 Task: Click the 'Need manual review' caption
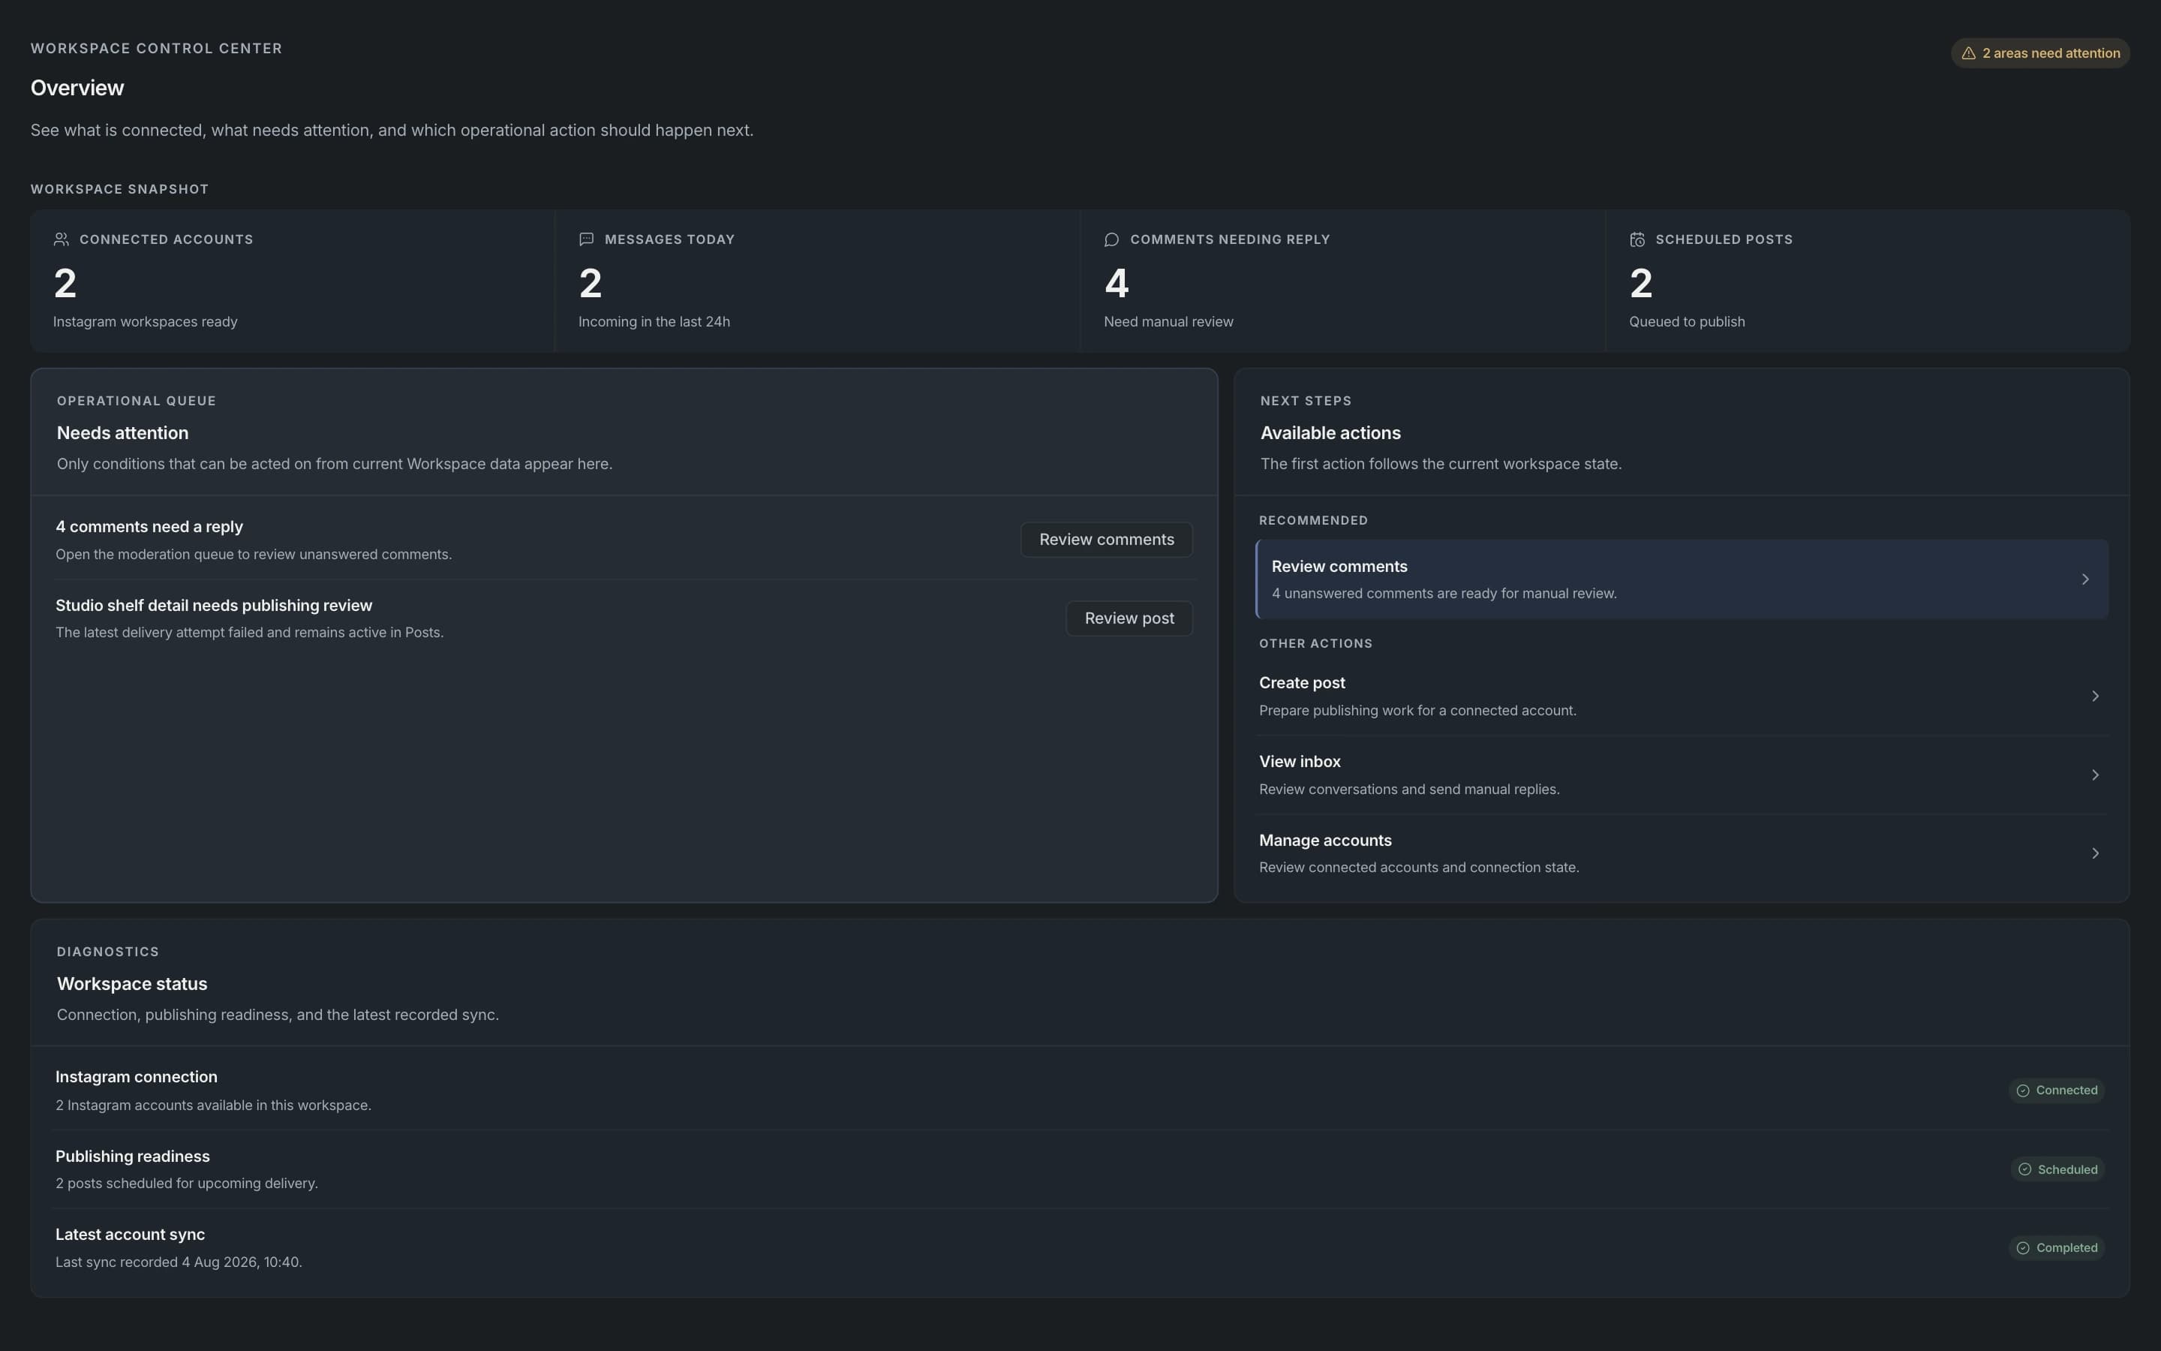1168,322
